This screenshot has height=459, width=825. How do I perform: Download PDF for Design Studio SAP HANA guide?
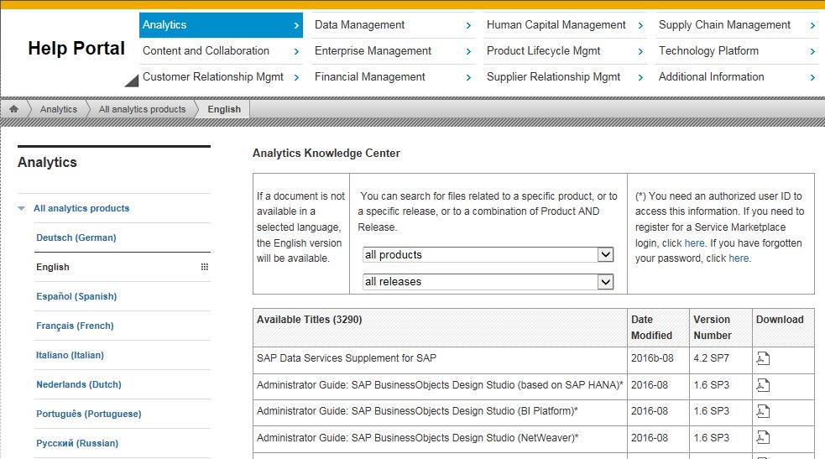763,385
